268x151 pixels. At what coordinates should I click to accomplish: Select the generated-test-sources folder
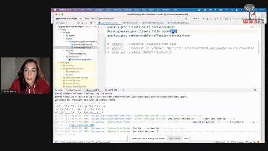click(77, 78)
